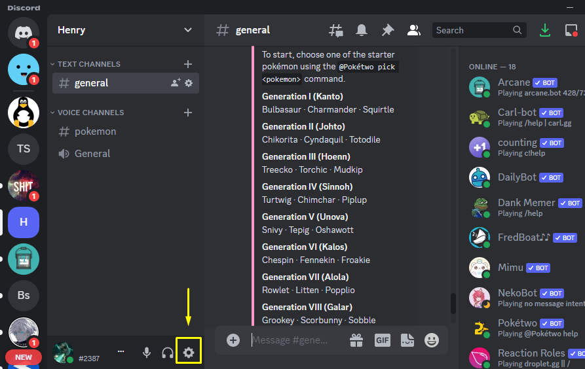
Task: Minimize the Discord window
Action: (x=570, y=7)
